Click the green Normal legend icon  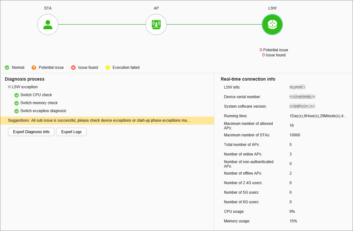click(x=7, y=68)
